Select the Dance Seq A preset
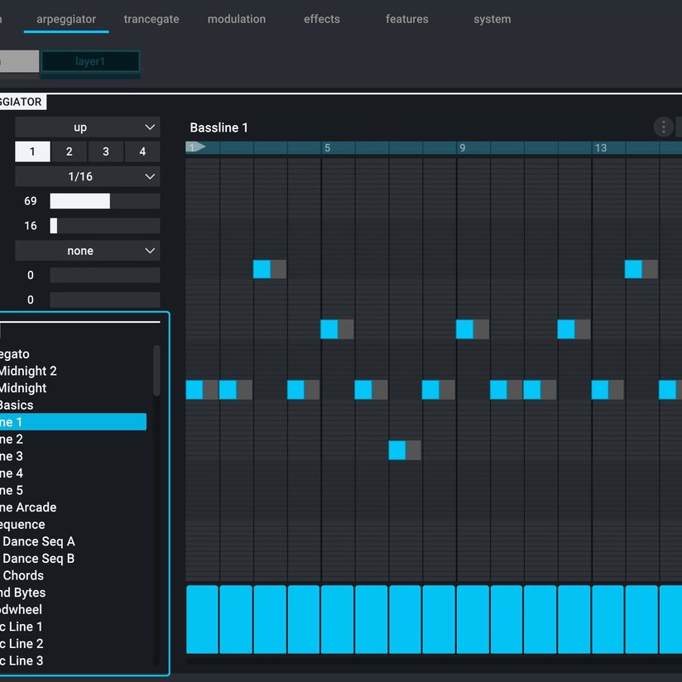682x682 pixels. (x=38, y=541)
